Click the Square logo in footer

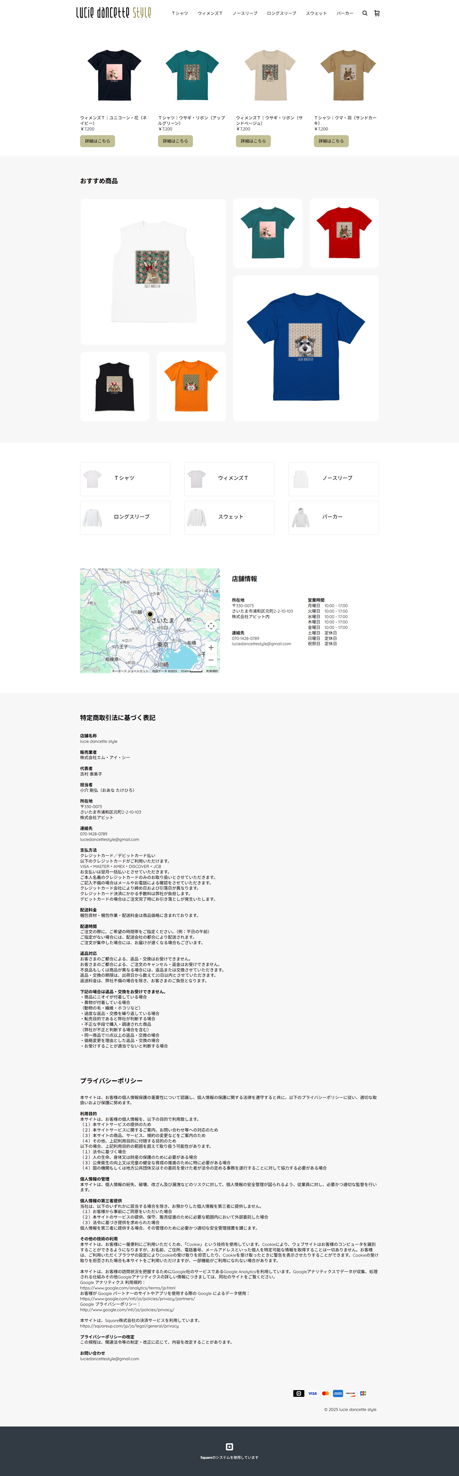[x=229, y=1447]
